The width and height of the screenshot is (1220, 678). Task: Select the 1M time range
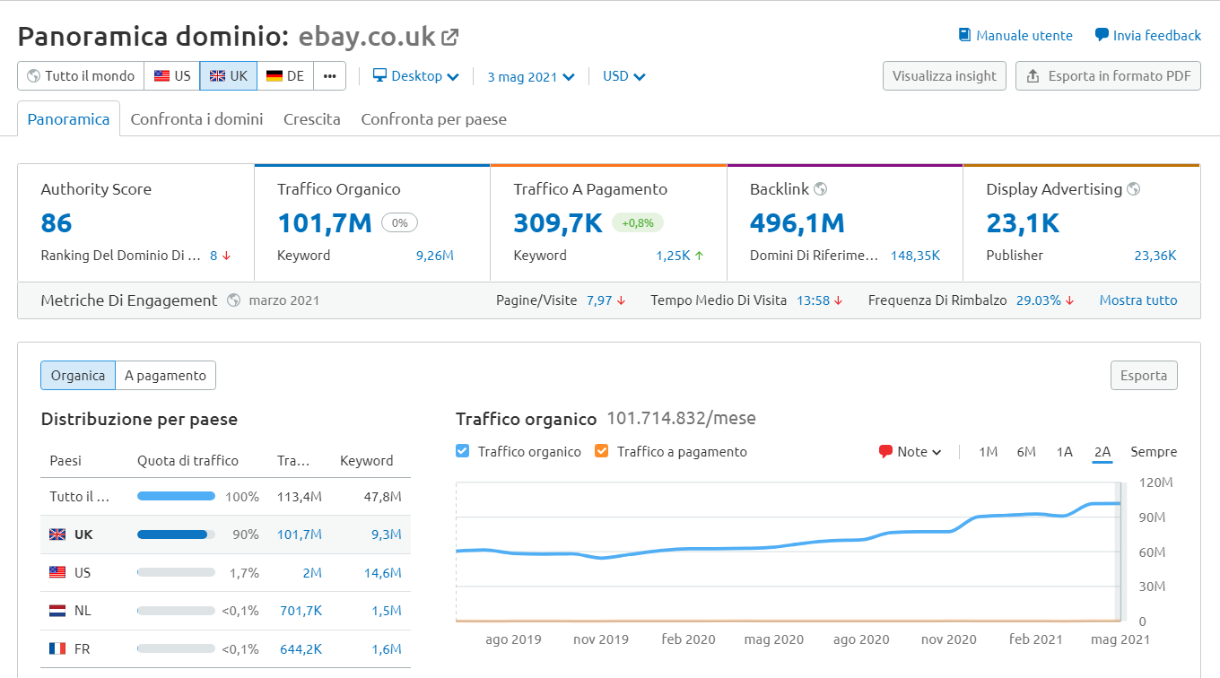point(988,452)
